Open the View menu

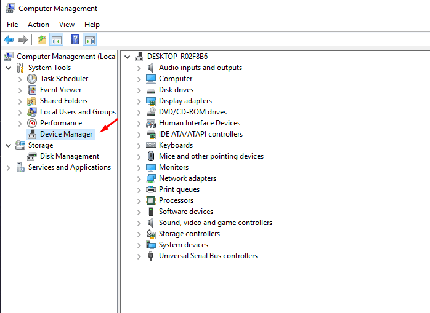click(x=67, y=25)
